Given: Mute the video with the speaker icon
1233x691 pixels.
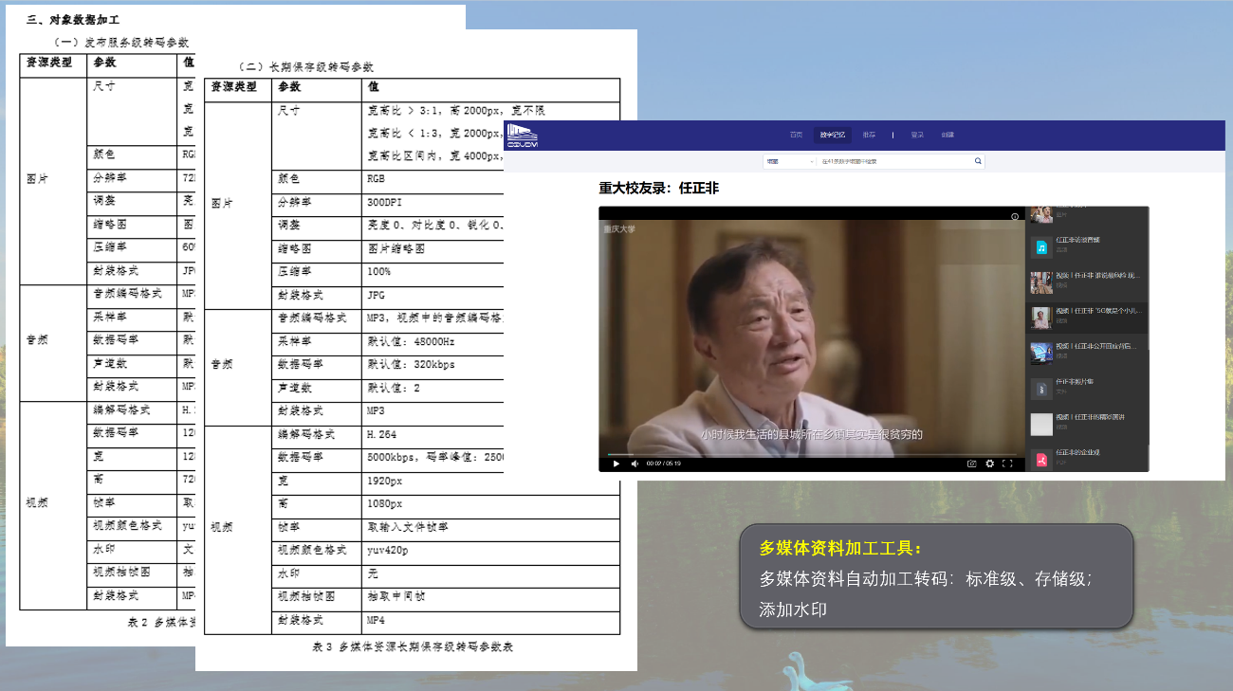Looking at the screenshot, I should (x=635, y=464).
